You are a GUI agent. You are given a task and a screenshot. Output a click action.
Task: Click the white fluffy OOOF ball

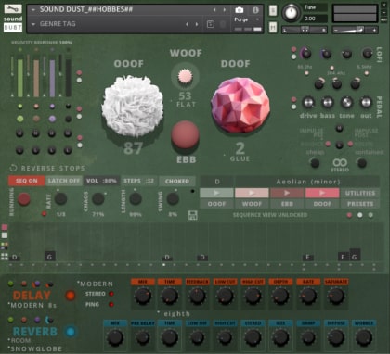pyautogui.click(x=133, y=106)
